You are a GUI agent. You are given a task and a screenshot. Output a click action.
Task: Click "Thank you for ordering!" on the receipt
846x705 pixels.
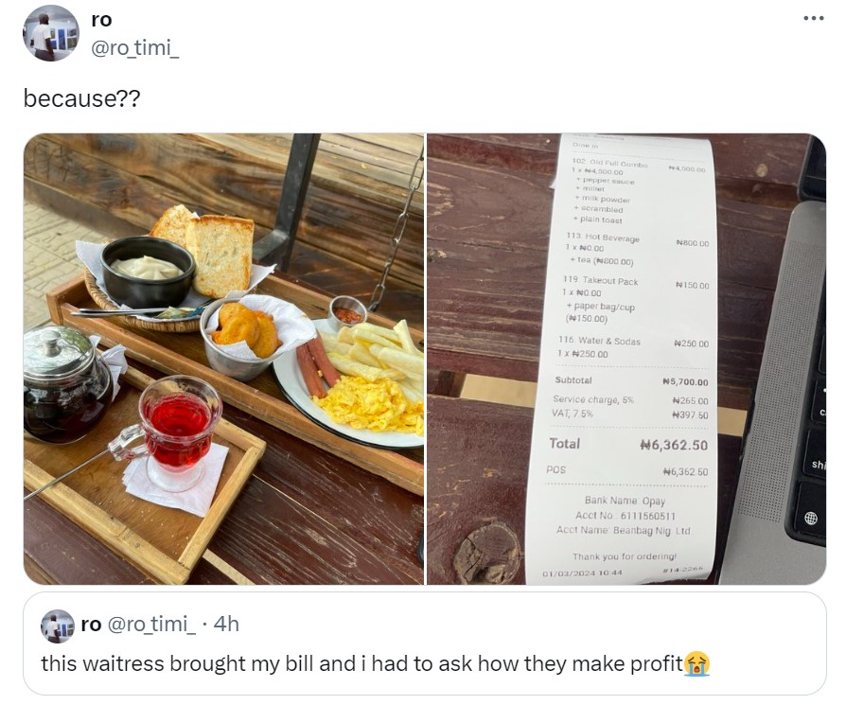(x=624, y=555)
